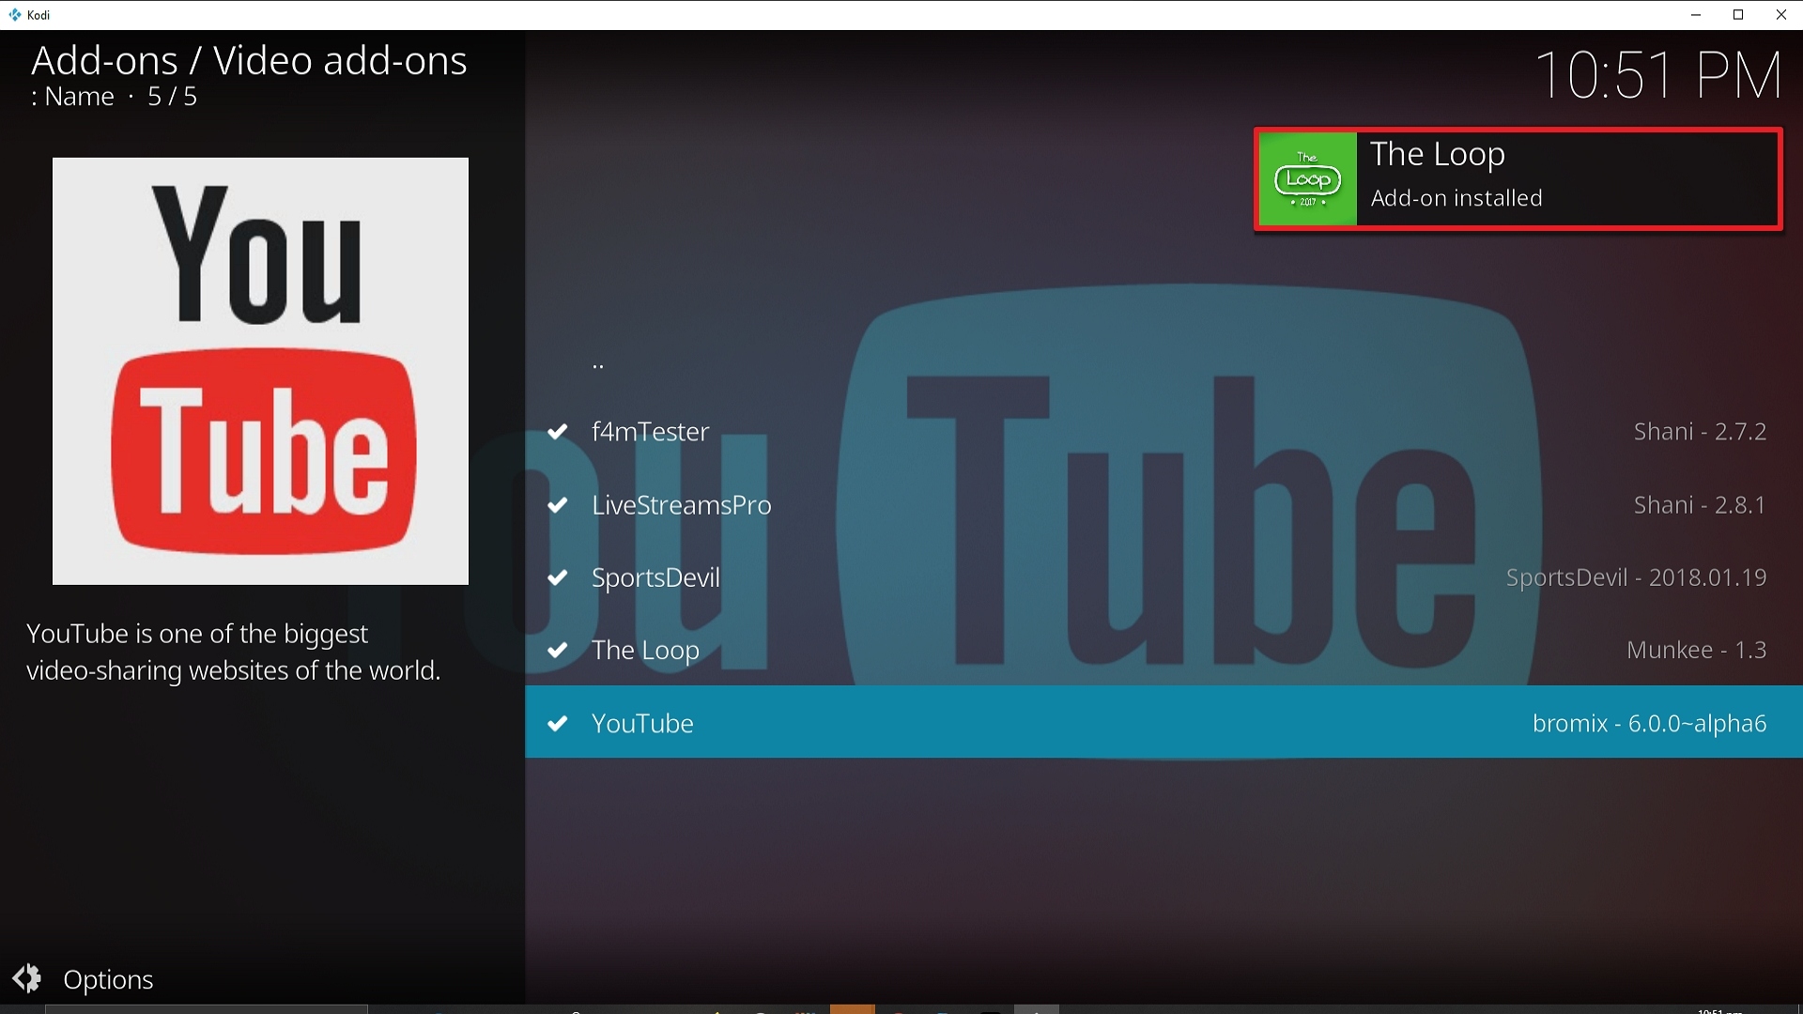Click the YouTube description text
The image size is (1803, 1014).
[x=234, y=652]
